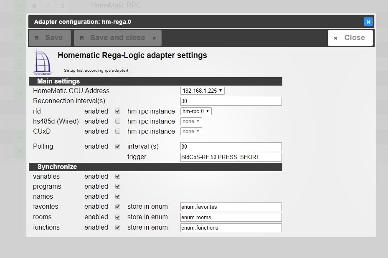Click the 'HomeMatic RPC' text in background page
Image resolution: width=388 pixels, height=258 pixels.
coord(116,5)
